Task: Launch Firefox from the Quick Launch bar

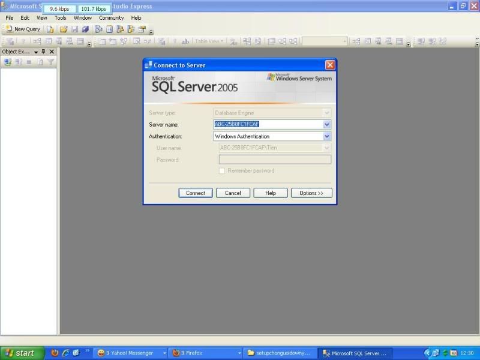Action: [55, 353]
